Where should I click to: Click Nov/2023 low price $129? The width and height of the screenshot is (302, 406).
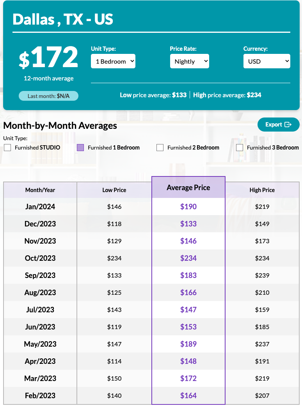pyautogui.click(x=114, y=241)
